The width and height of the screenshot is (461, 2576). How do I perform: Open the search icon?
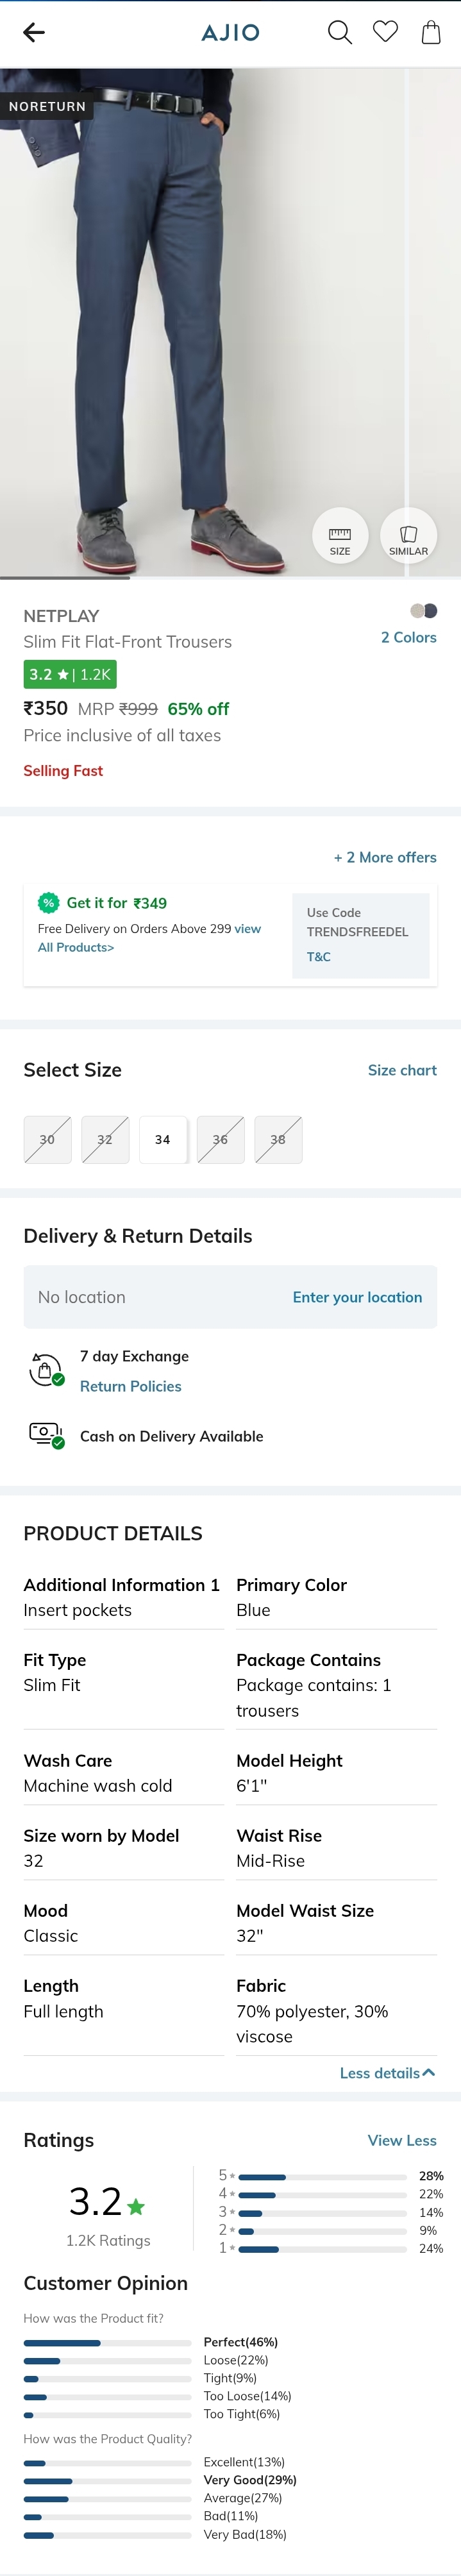340,33
